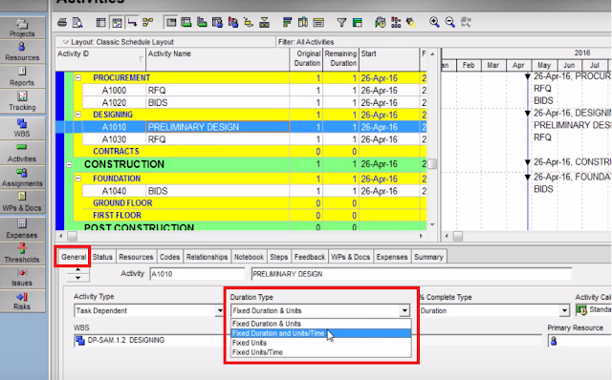Select activity row A1040
612x380 pixels.
[254, 191]
